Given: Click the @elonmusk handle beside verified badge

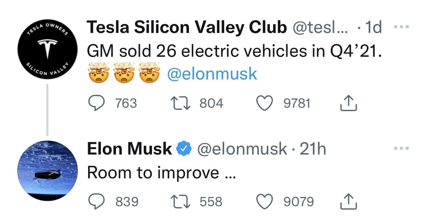Looking at the screenshot, I should click(242, 149).
